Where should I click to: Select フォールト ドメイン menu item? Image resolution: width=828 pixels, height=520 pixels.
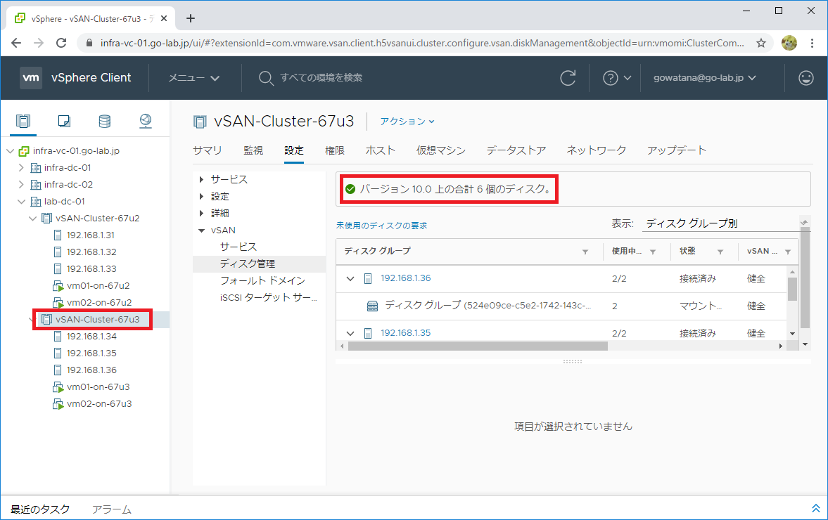(x=262, y=280)
